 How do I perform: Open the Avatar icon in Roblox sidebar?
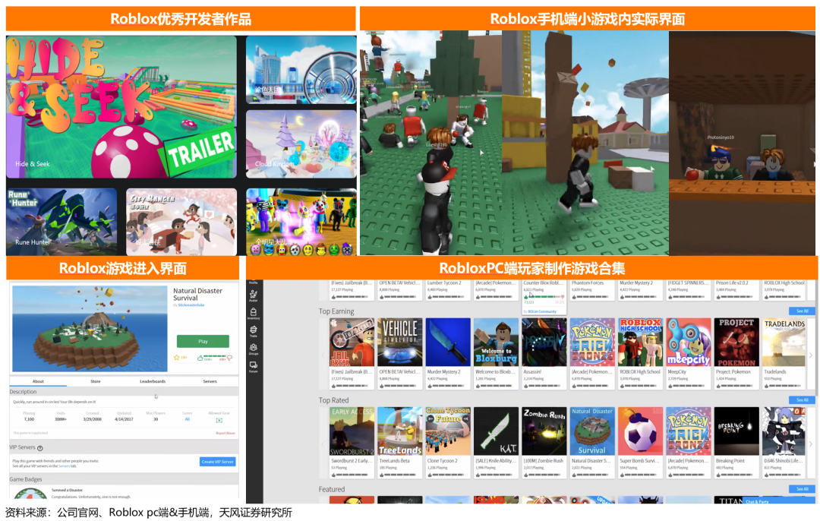pyautogui.click(x=253, y=295)
